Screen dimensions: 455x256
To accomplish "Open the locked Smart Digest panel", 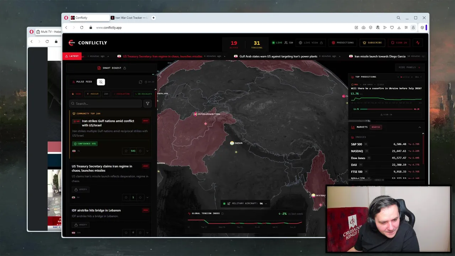I will 112,68.
